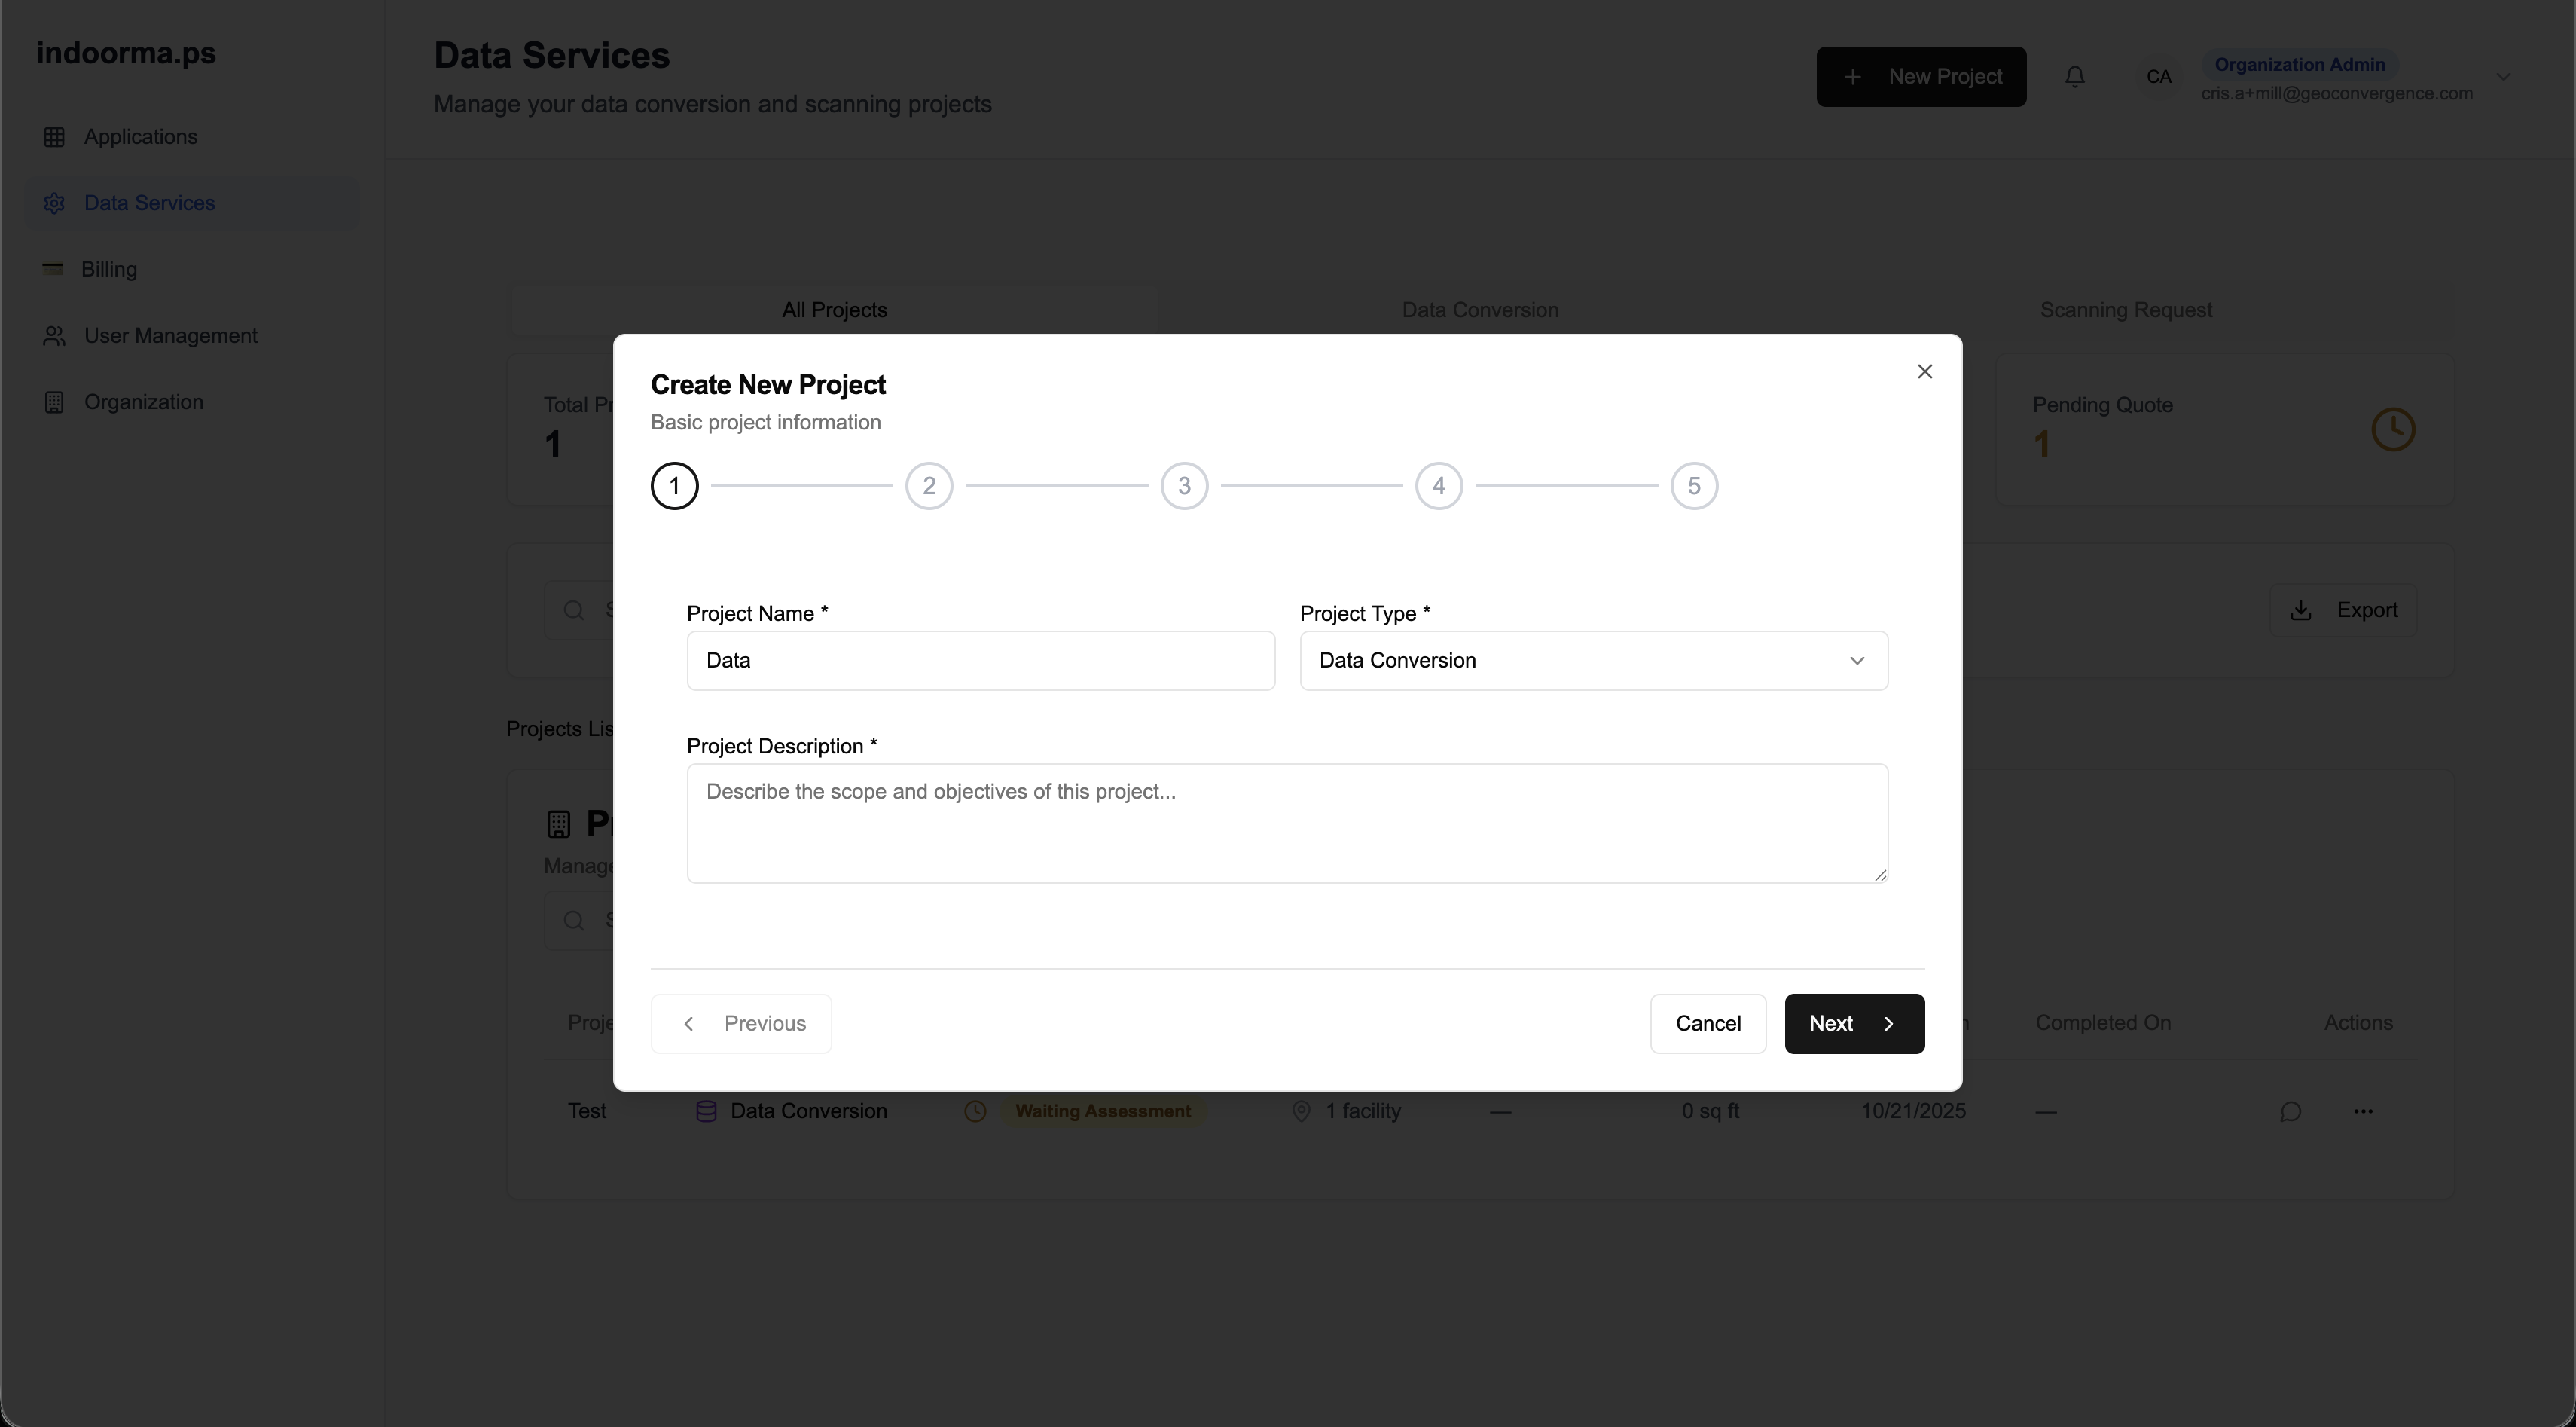Viewport: 2576px width, 1427px height.
Task: Go to Billing in the sidebar
Action: tap(191, 270)
